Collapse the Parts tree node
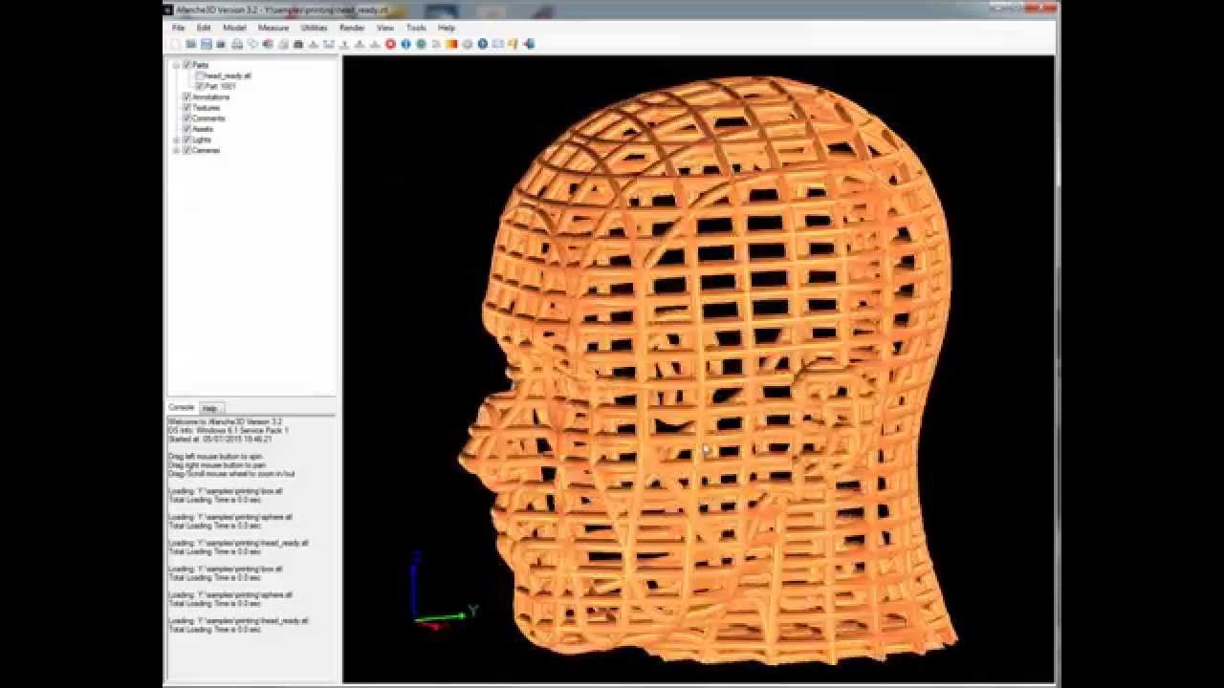Viewport: 1224px width, 688px height. tap(176, 65)
